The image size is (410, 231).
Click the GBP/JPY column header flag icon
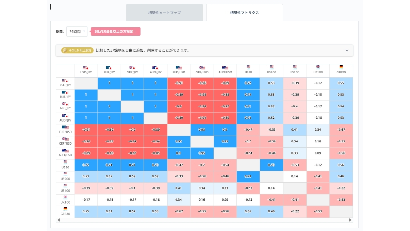pos(132,68)
